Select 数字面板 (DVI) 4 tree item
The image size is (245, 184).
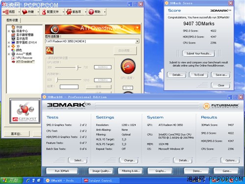(26, 43)
